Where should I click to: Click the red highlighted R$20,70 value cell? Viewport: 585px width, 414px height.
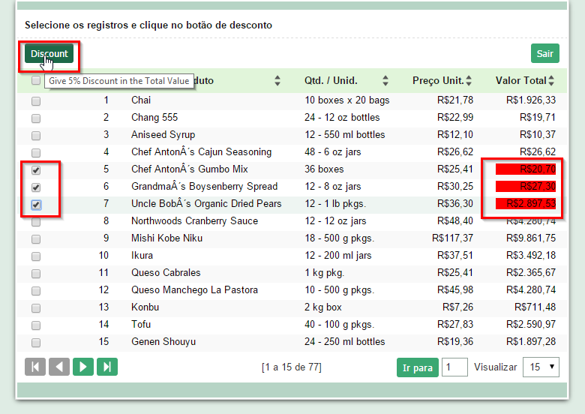point(526,169)
